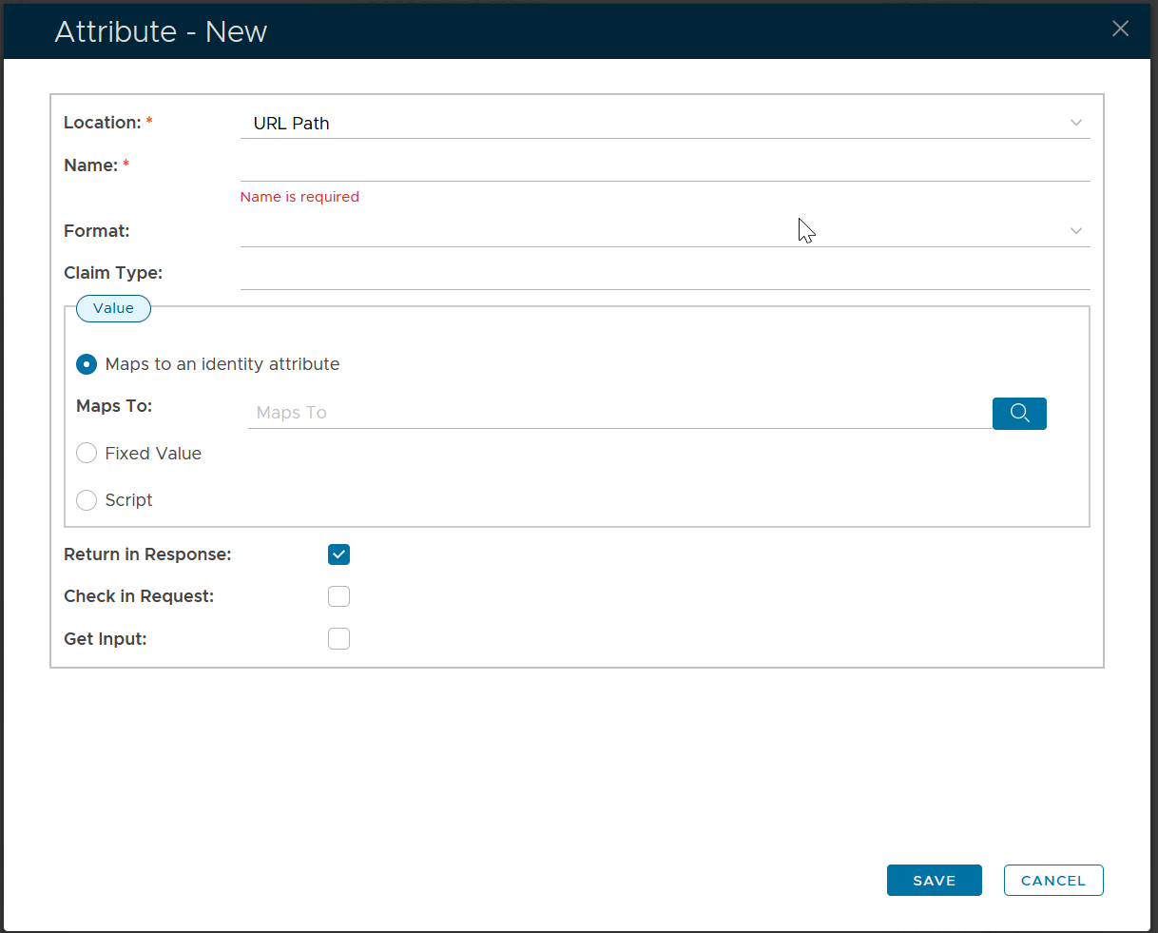1158x933 pixels.
Task: Click the Name is required error message
Action: click(x=299, y=197)
